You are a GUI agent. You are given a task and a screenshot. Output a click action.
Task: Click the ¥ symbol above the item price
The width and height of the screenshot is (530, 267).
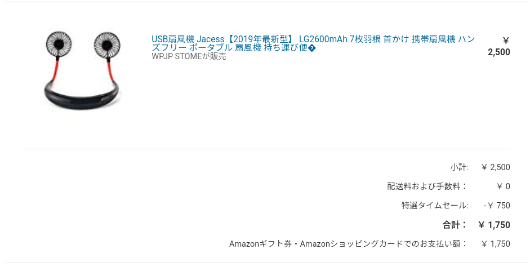coord(506,41)
